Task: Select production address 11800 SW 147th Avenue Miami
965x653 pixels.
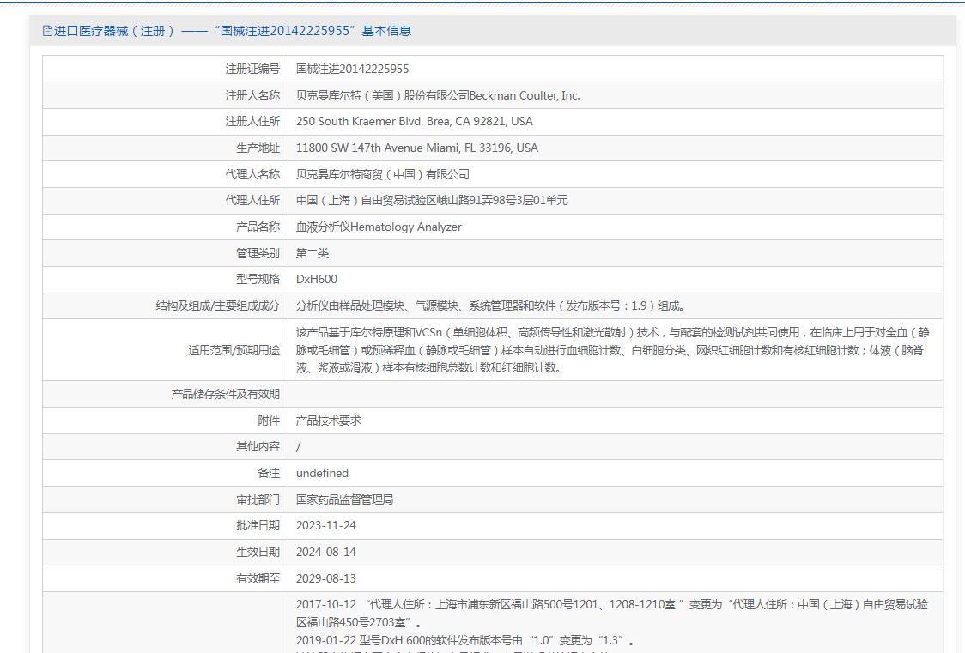Action: [416, 148]
